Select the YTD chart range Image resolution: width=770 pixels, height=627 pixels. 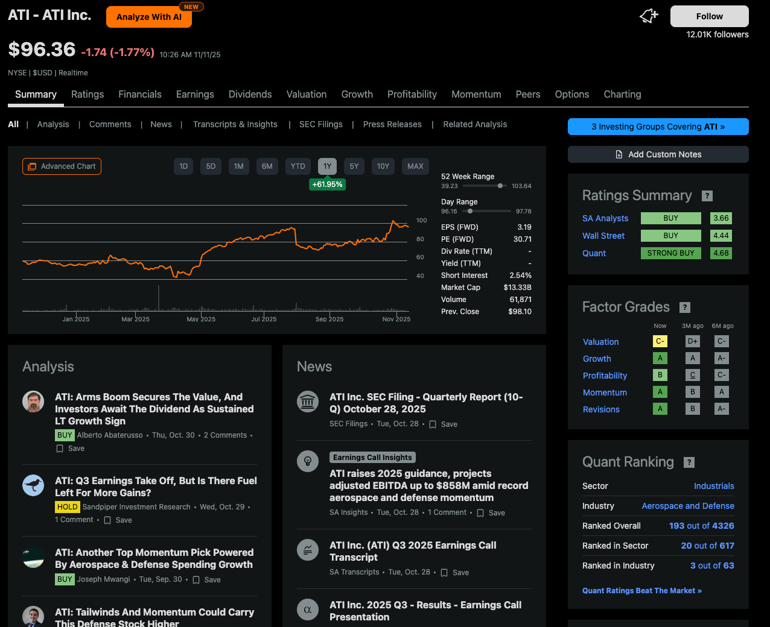point(298,166)
